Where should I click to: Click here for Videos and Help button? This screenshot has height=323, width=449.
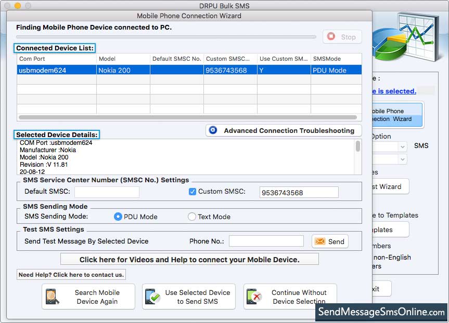[x=189, y=260]
